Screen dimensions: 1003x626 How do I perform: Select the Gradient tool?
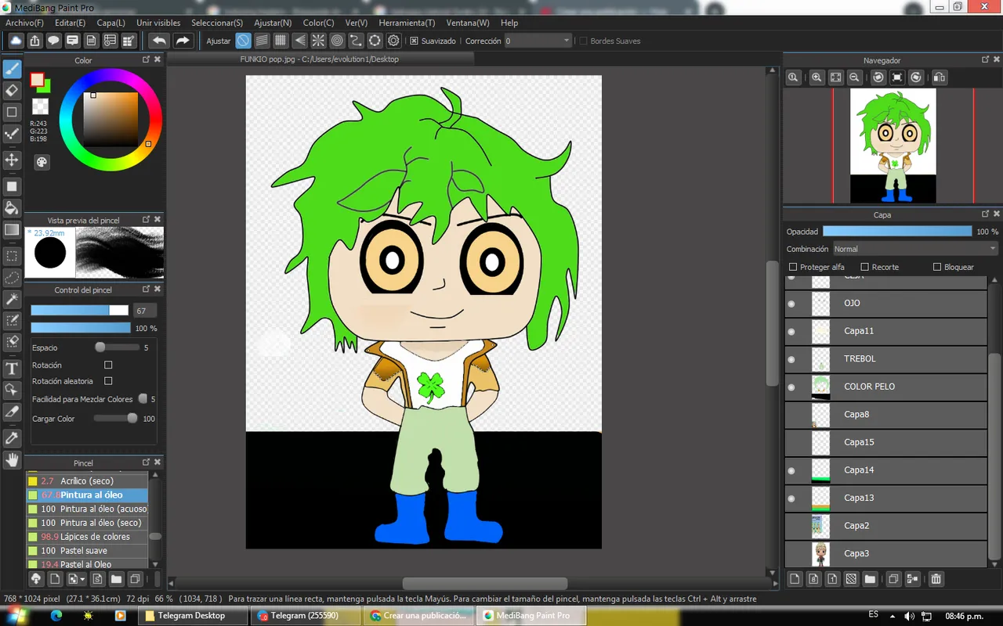[x=12, y=230]
